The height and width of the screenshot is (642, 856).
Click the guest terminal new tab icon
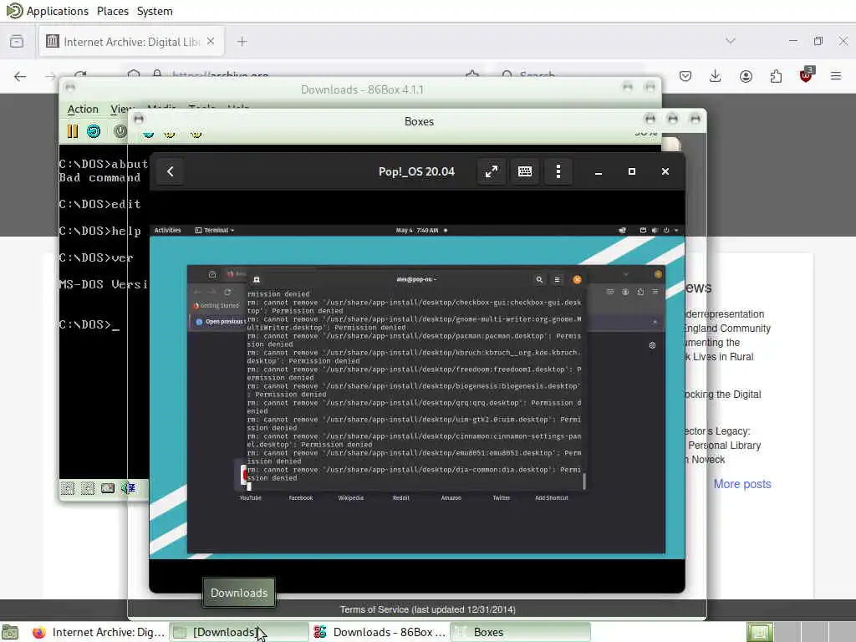click(x=256, y=279)
